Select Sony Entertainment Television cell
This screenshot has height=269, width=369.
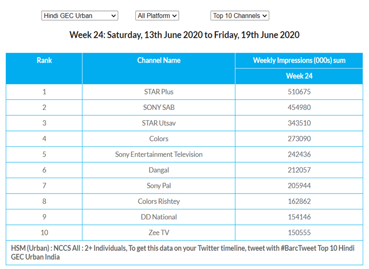click(x=159, y=154)
